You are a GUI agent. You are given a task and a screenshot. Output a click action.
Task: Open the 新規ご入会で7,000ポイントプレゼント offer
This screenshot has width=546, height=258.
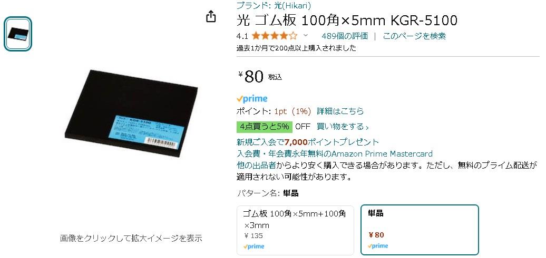pos(308,142)
